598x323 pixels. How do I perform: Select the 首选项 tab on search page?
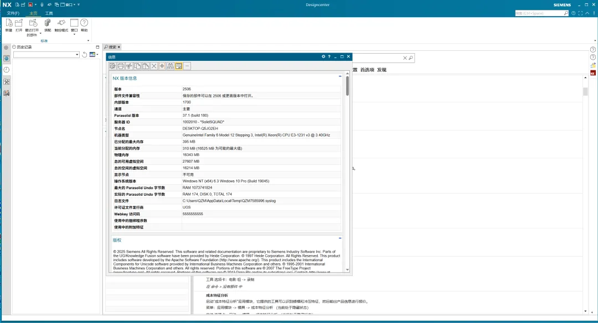(367, 70)
